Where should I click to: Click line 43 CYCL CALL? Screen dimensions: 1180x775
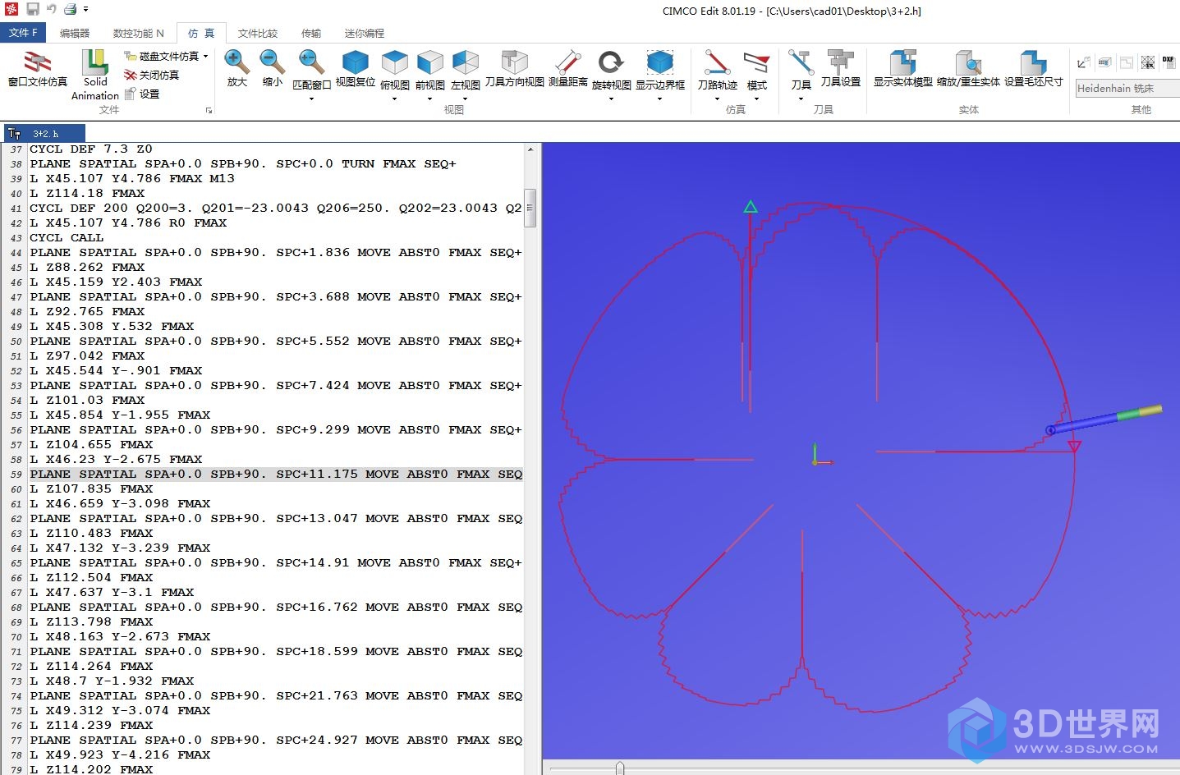(x=67, y=237)
